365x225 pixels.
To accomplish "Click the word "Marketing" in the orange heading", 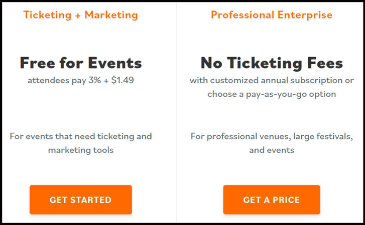I will coord(111,15).
